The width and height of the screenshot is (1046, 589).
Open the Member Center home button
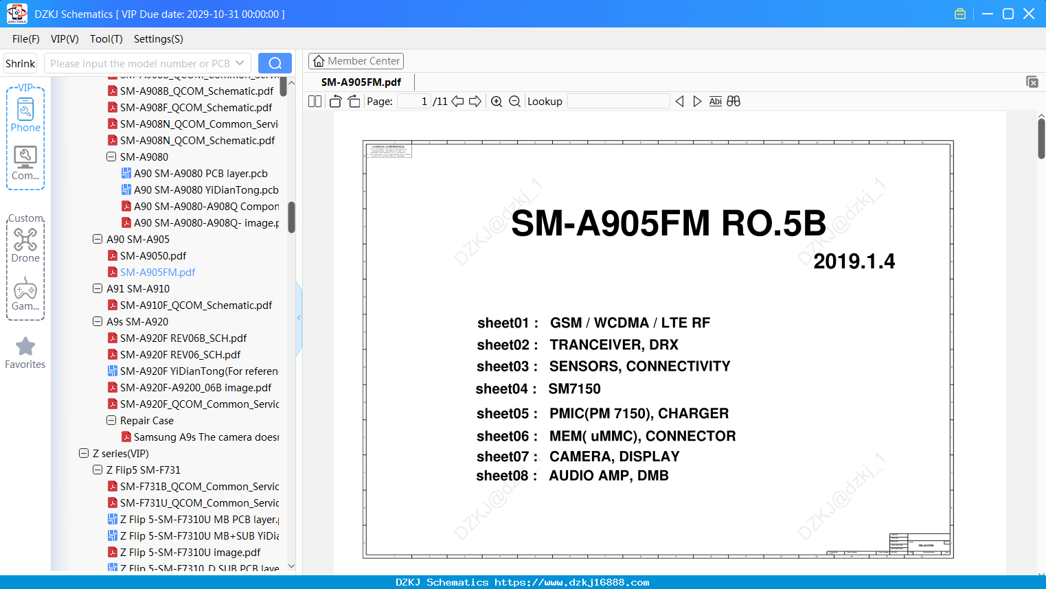click(356, 61)
